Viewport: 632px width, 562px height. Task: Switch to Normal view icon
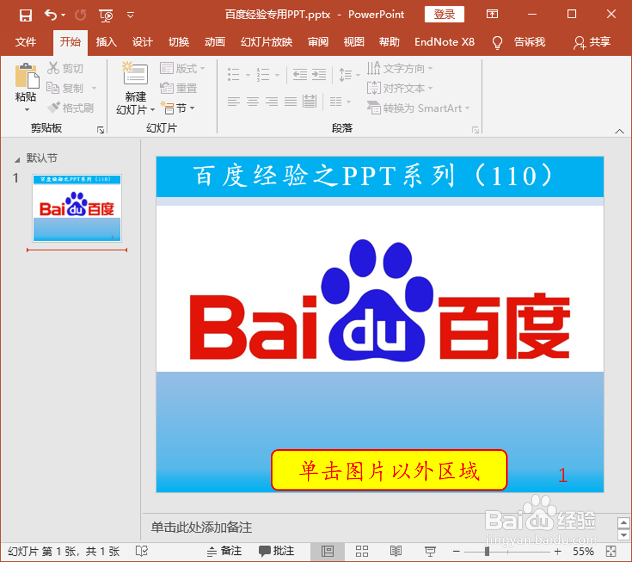coord(327,551)
